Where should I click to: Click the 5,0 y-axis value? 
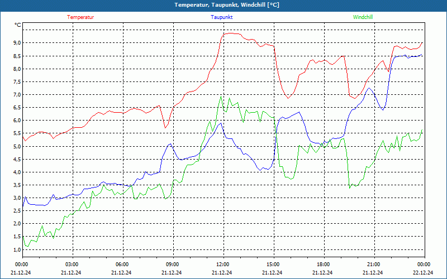(x=18, y=146)
